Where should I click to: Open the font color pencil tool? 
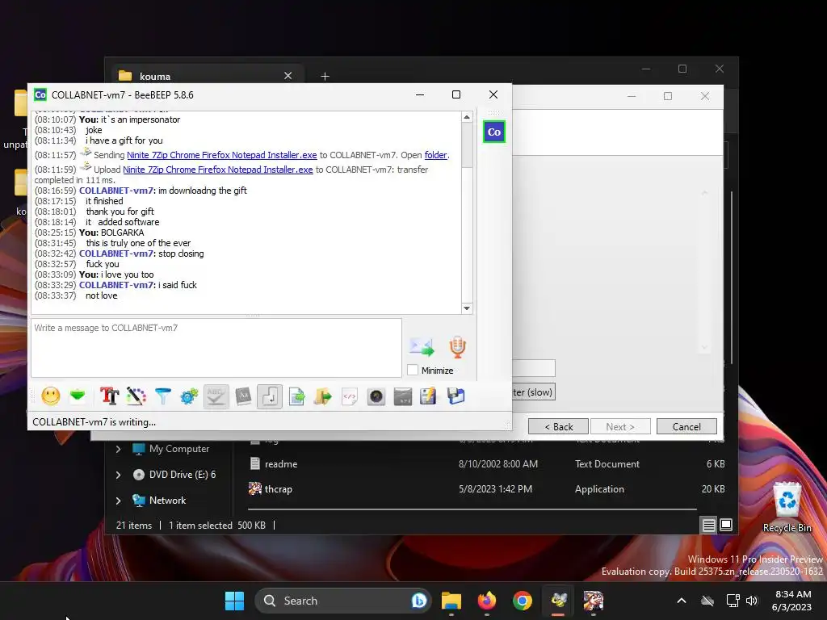(136, 396)
